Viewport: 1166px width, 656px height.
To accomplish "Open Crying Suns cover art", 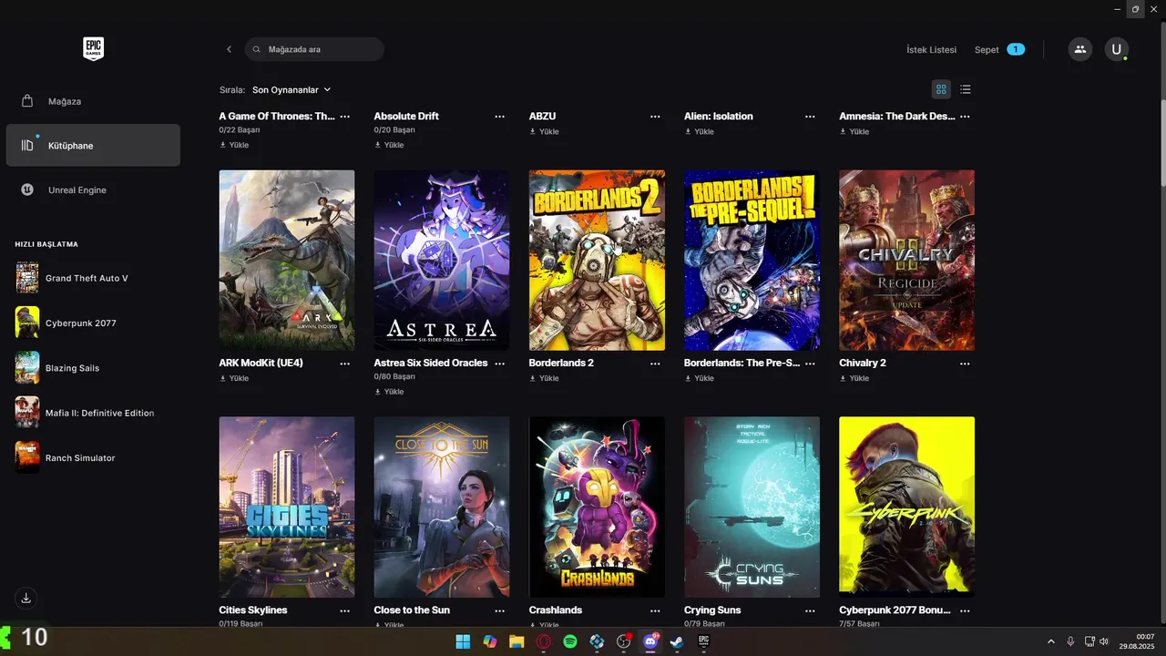I will coord(752,507).
